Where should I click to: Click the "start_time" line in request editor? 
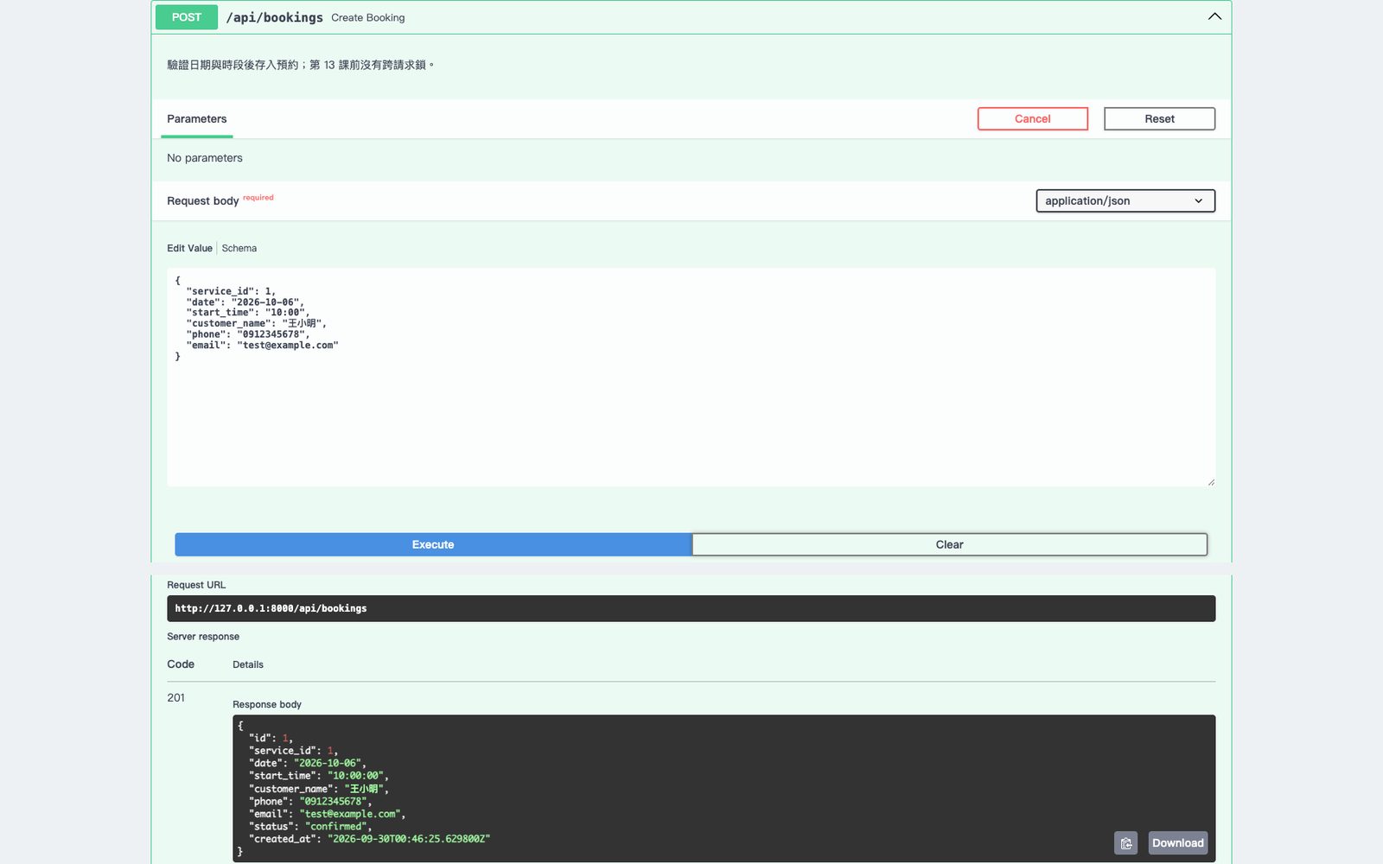(x=247, y=313)
